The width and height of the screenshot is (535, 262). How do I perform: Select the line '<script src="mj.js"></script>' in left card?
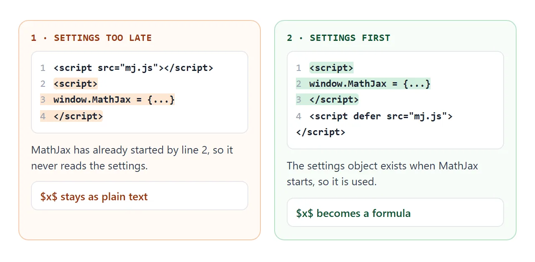pos(133,68)
